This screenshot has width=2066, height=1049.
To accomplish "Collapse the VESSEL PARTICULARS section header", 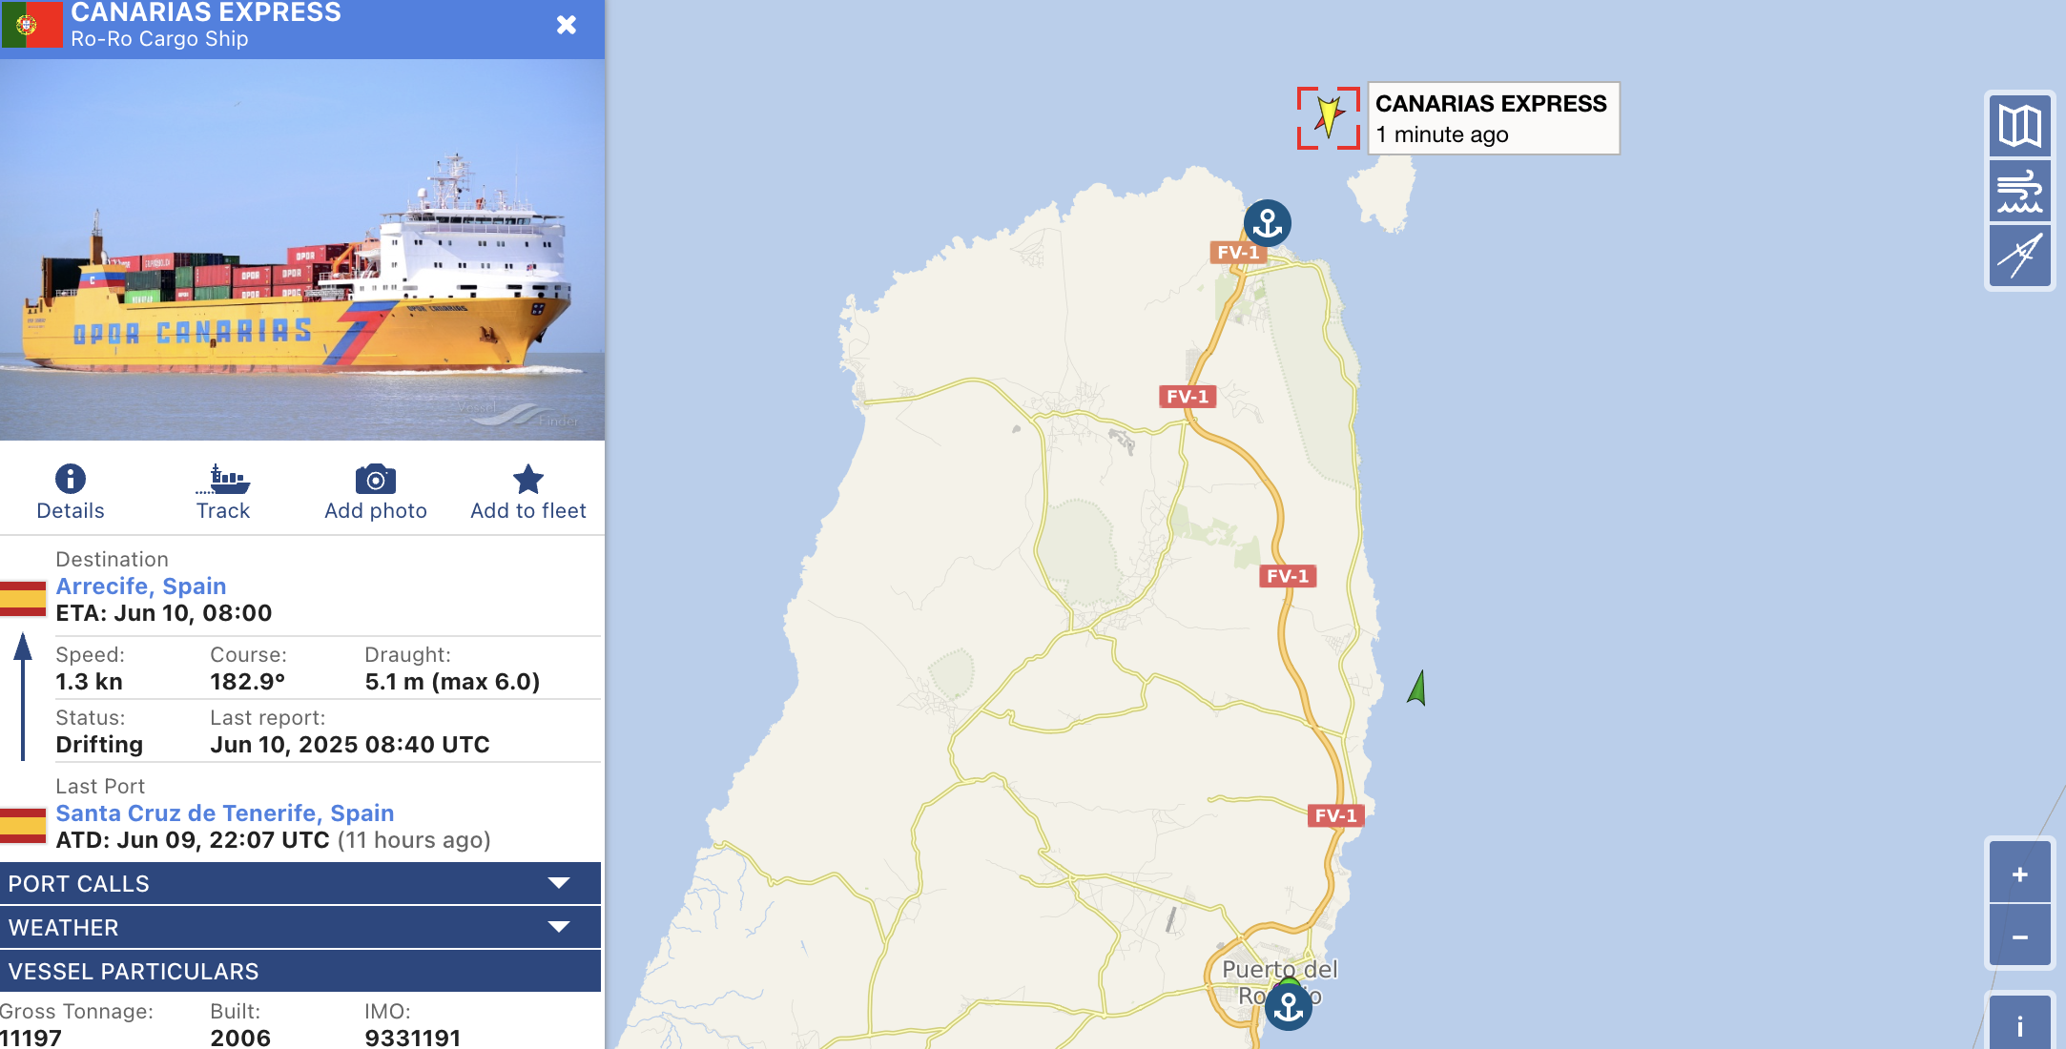I will (x=300, y=971).
